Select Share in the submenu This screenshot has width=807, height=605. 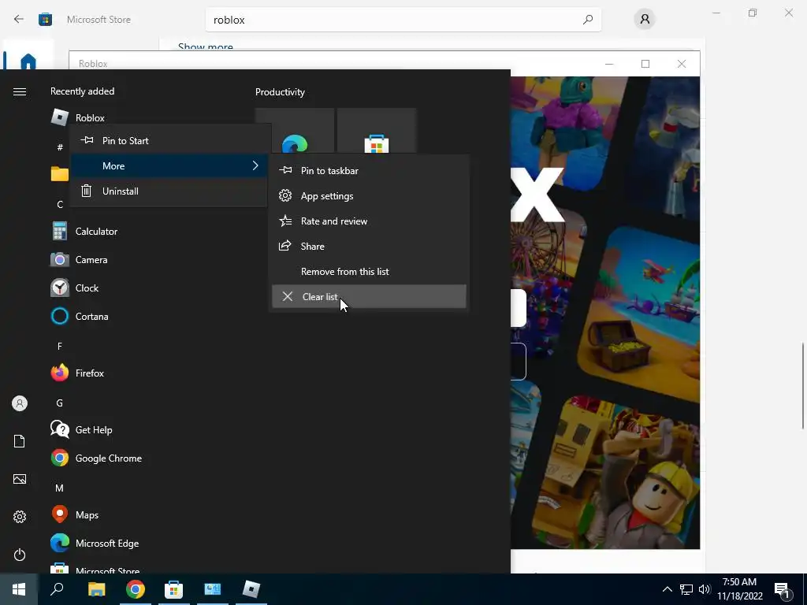369,246
